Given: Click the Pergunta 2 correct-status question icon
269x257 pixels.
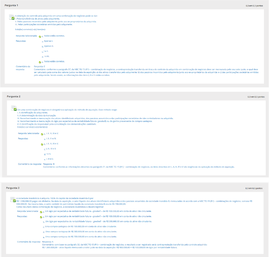Looking at the screenshot, I should coord(14,108).
